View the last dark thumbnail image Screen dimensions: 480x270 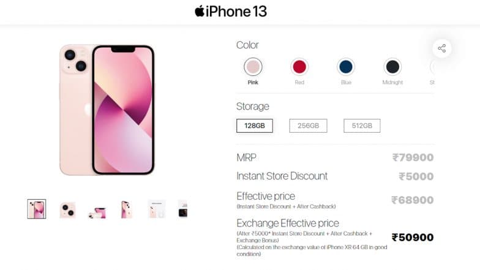pyautogui.click(x=182, y=209)
